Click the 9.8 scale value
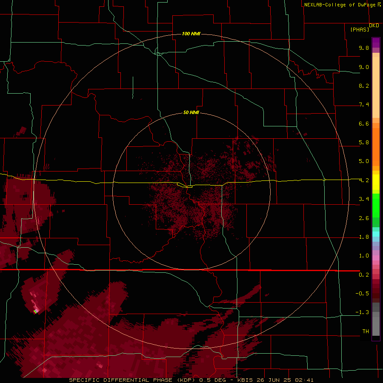This screenshot has width=383, height=383. 364,48
